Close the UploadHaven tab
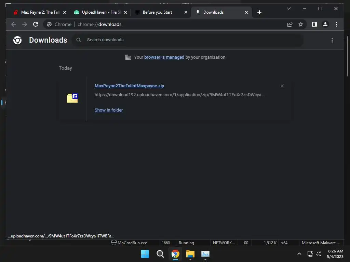This screenshot has height=262, width=350. [125, 12]
